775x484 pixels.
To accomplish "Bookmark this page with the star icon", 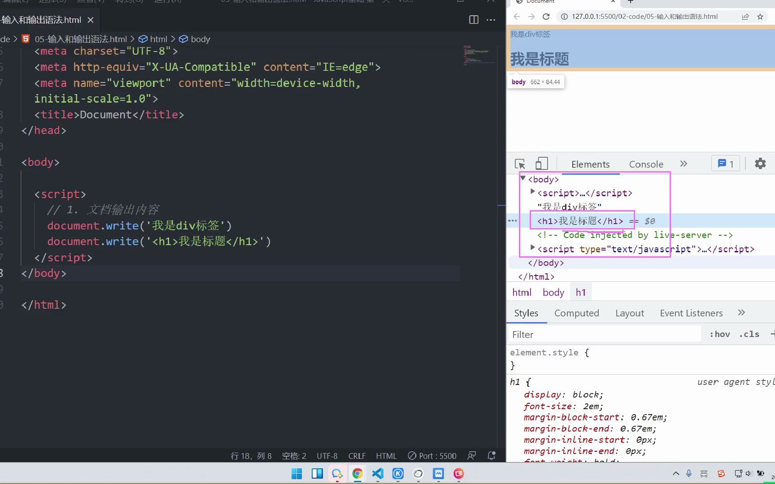I will tap(760, 17).
